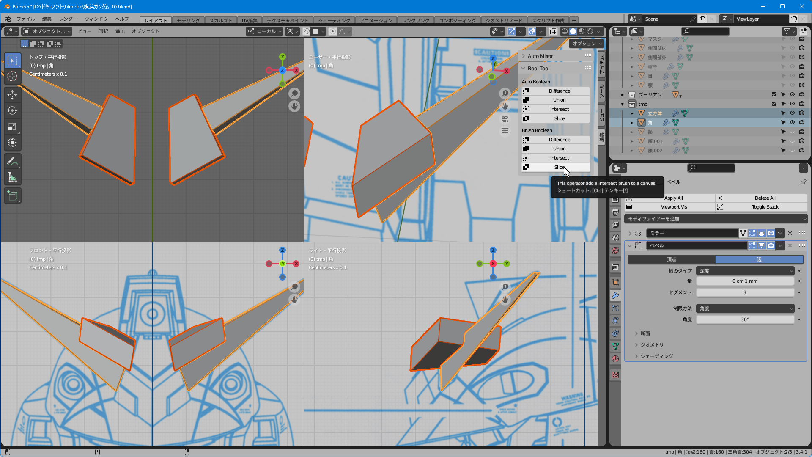Click the 角度 30° value field
This screenshot has height=457, width=812.
click(x=745, y=319)
